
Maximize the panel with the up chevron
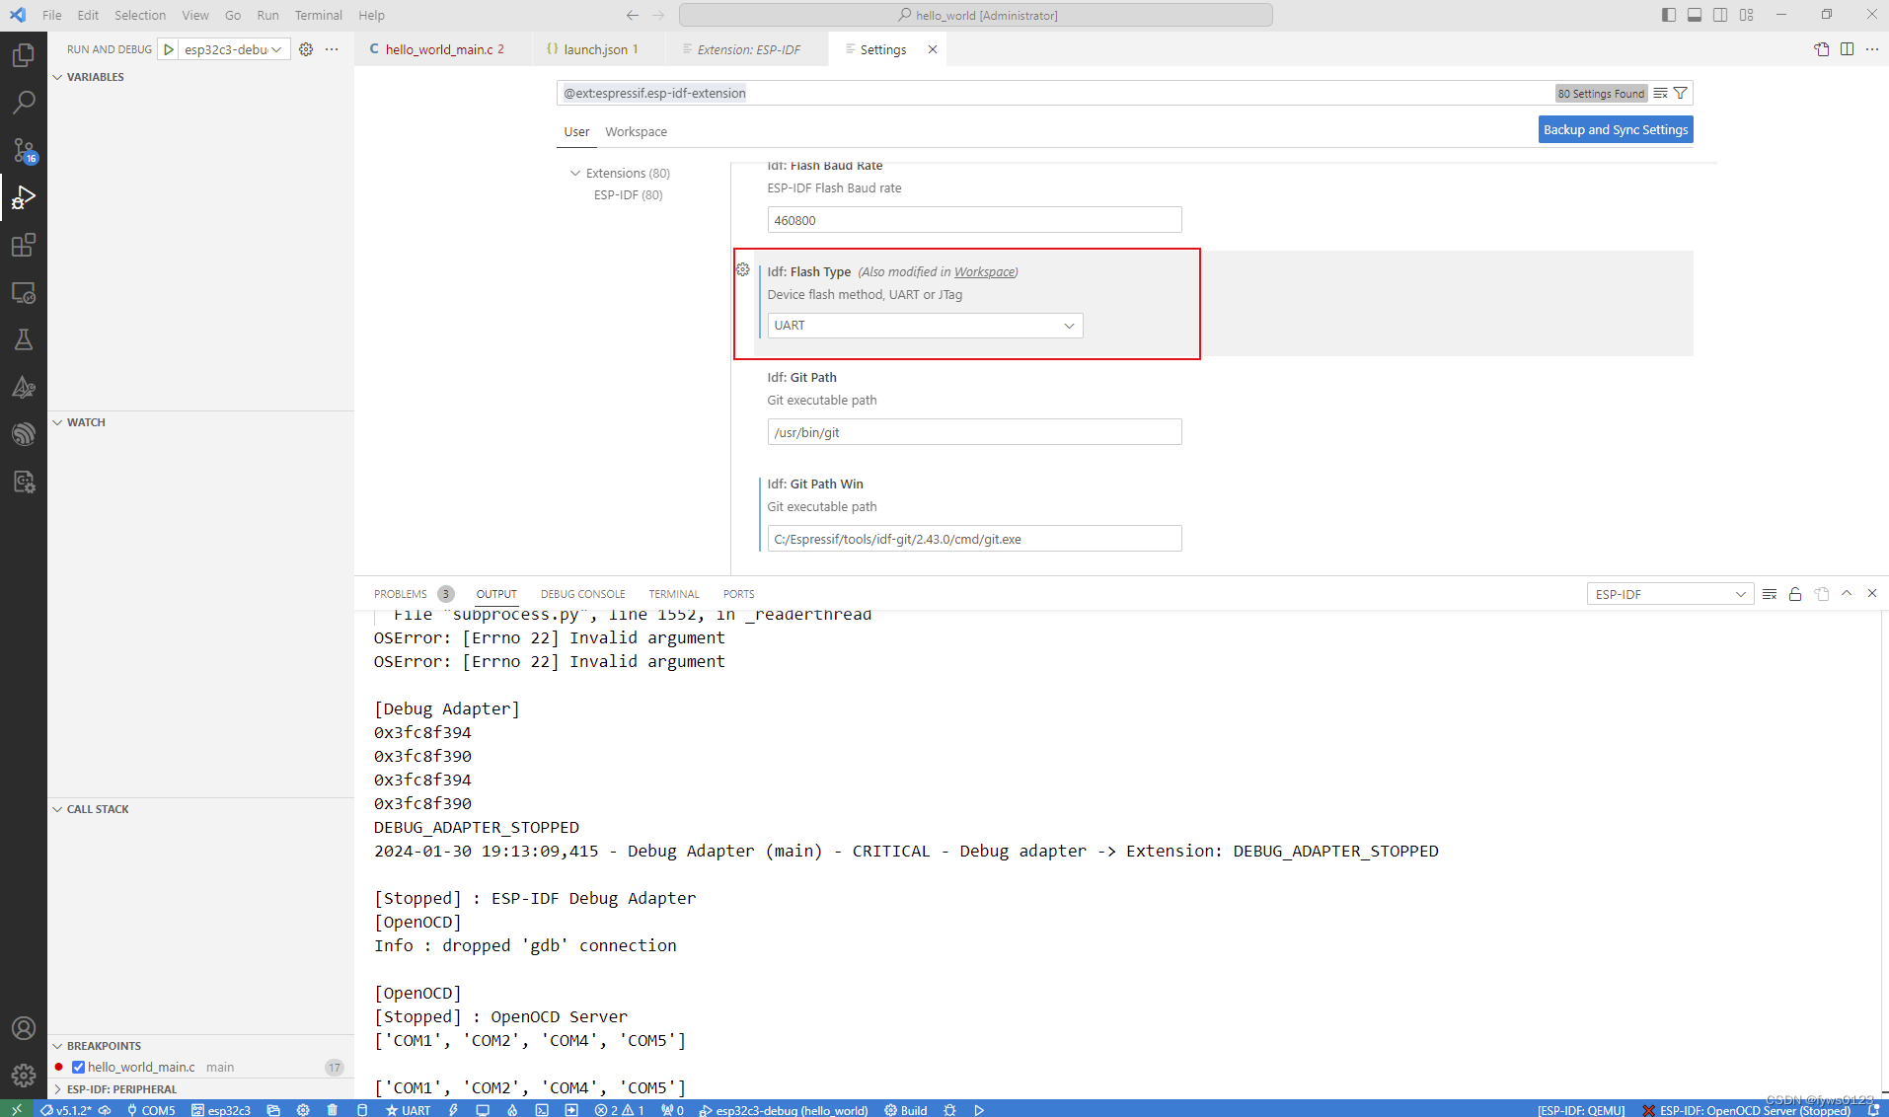click(x=1847, y=594)
